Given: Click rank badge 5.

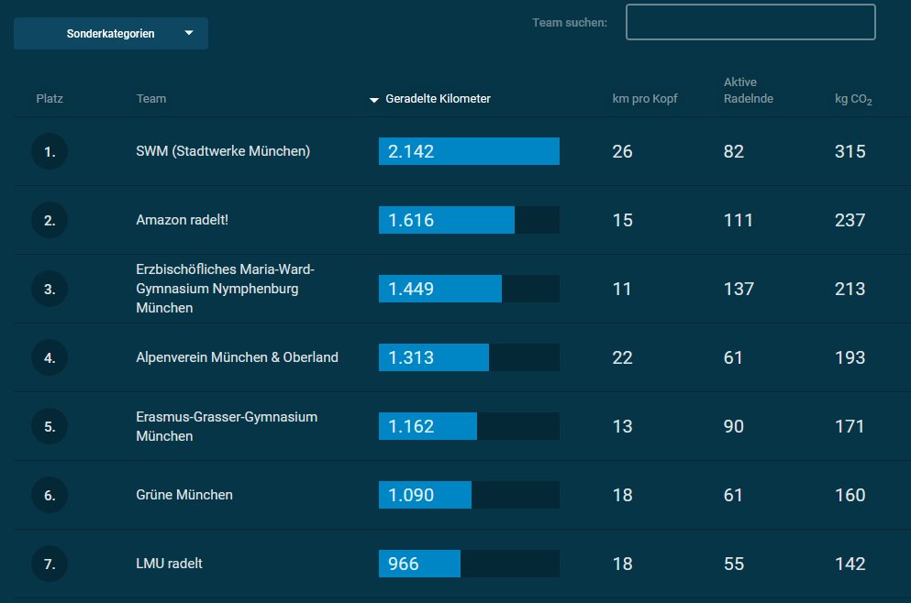Looking at the screenshot, I should click(x=50, y=426).
